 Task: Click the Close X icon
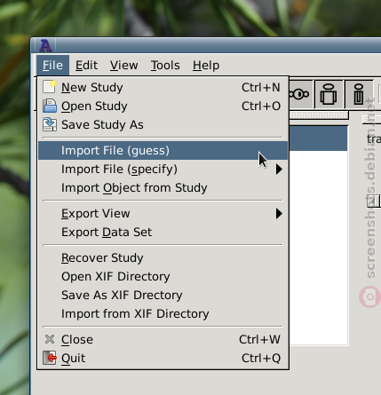coord(50,339)
